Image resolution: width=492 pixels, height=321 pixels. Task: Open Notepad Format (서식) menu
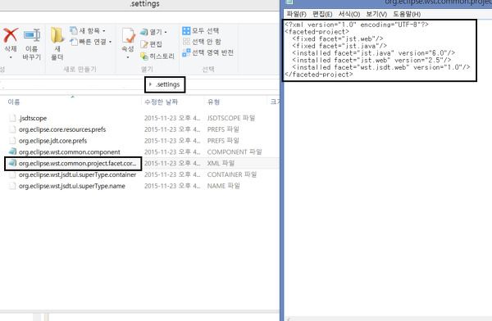[x=349, y=14]
